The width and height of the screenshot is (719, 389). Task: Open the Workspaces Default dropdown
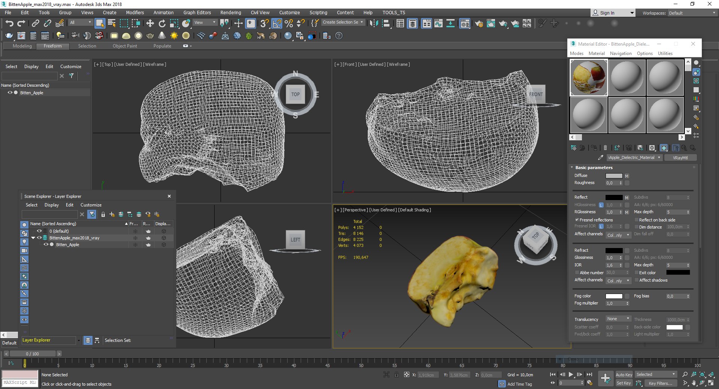pyautogui.click(x=692, y=13)
